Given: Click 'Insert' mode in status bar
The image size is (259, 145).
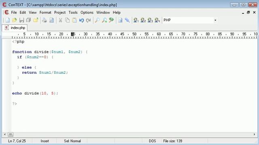Looking at the screenshot, I should pos(45,141).
